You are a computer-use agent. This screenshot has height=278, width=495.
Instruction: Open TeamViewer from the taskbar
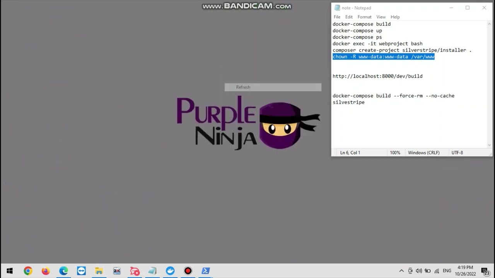pyautogui.click(x=81, y=271)
